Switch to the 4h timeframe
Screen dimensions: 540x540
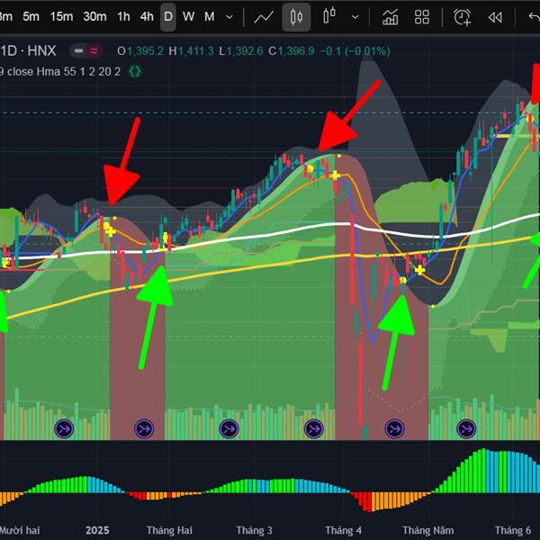(147, 16)
